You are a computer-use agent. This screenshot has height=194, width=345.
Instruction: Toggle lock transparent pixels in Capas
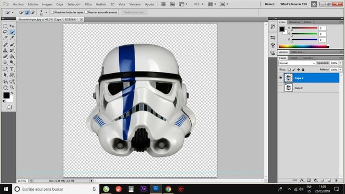click(289, 69)
